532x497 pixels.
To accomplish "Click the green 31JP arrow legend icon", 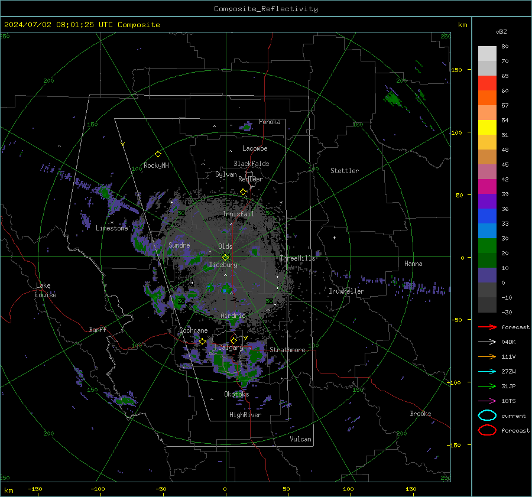I will pos(487,386).
